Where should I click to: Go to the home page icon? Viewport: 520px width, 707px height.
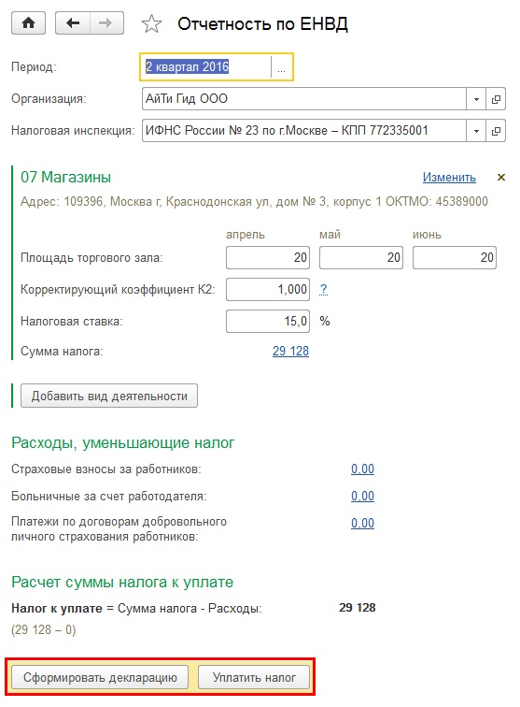pyautogui.click(x=28, y=23)
